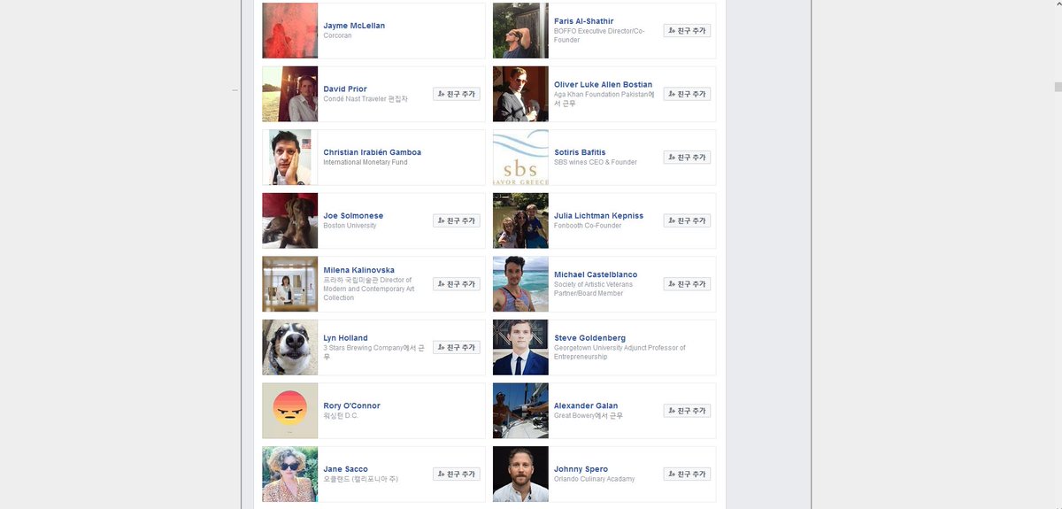Open Lyn Holland's dog profile photo
Viewport: 1062px width, 509px height.
(290, 348)
